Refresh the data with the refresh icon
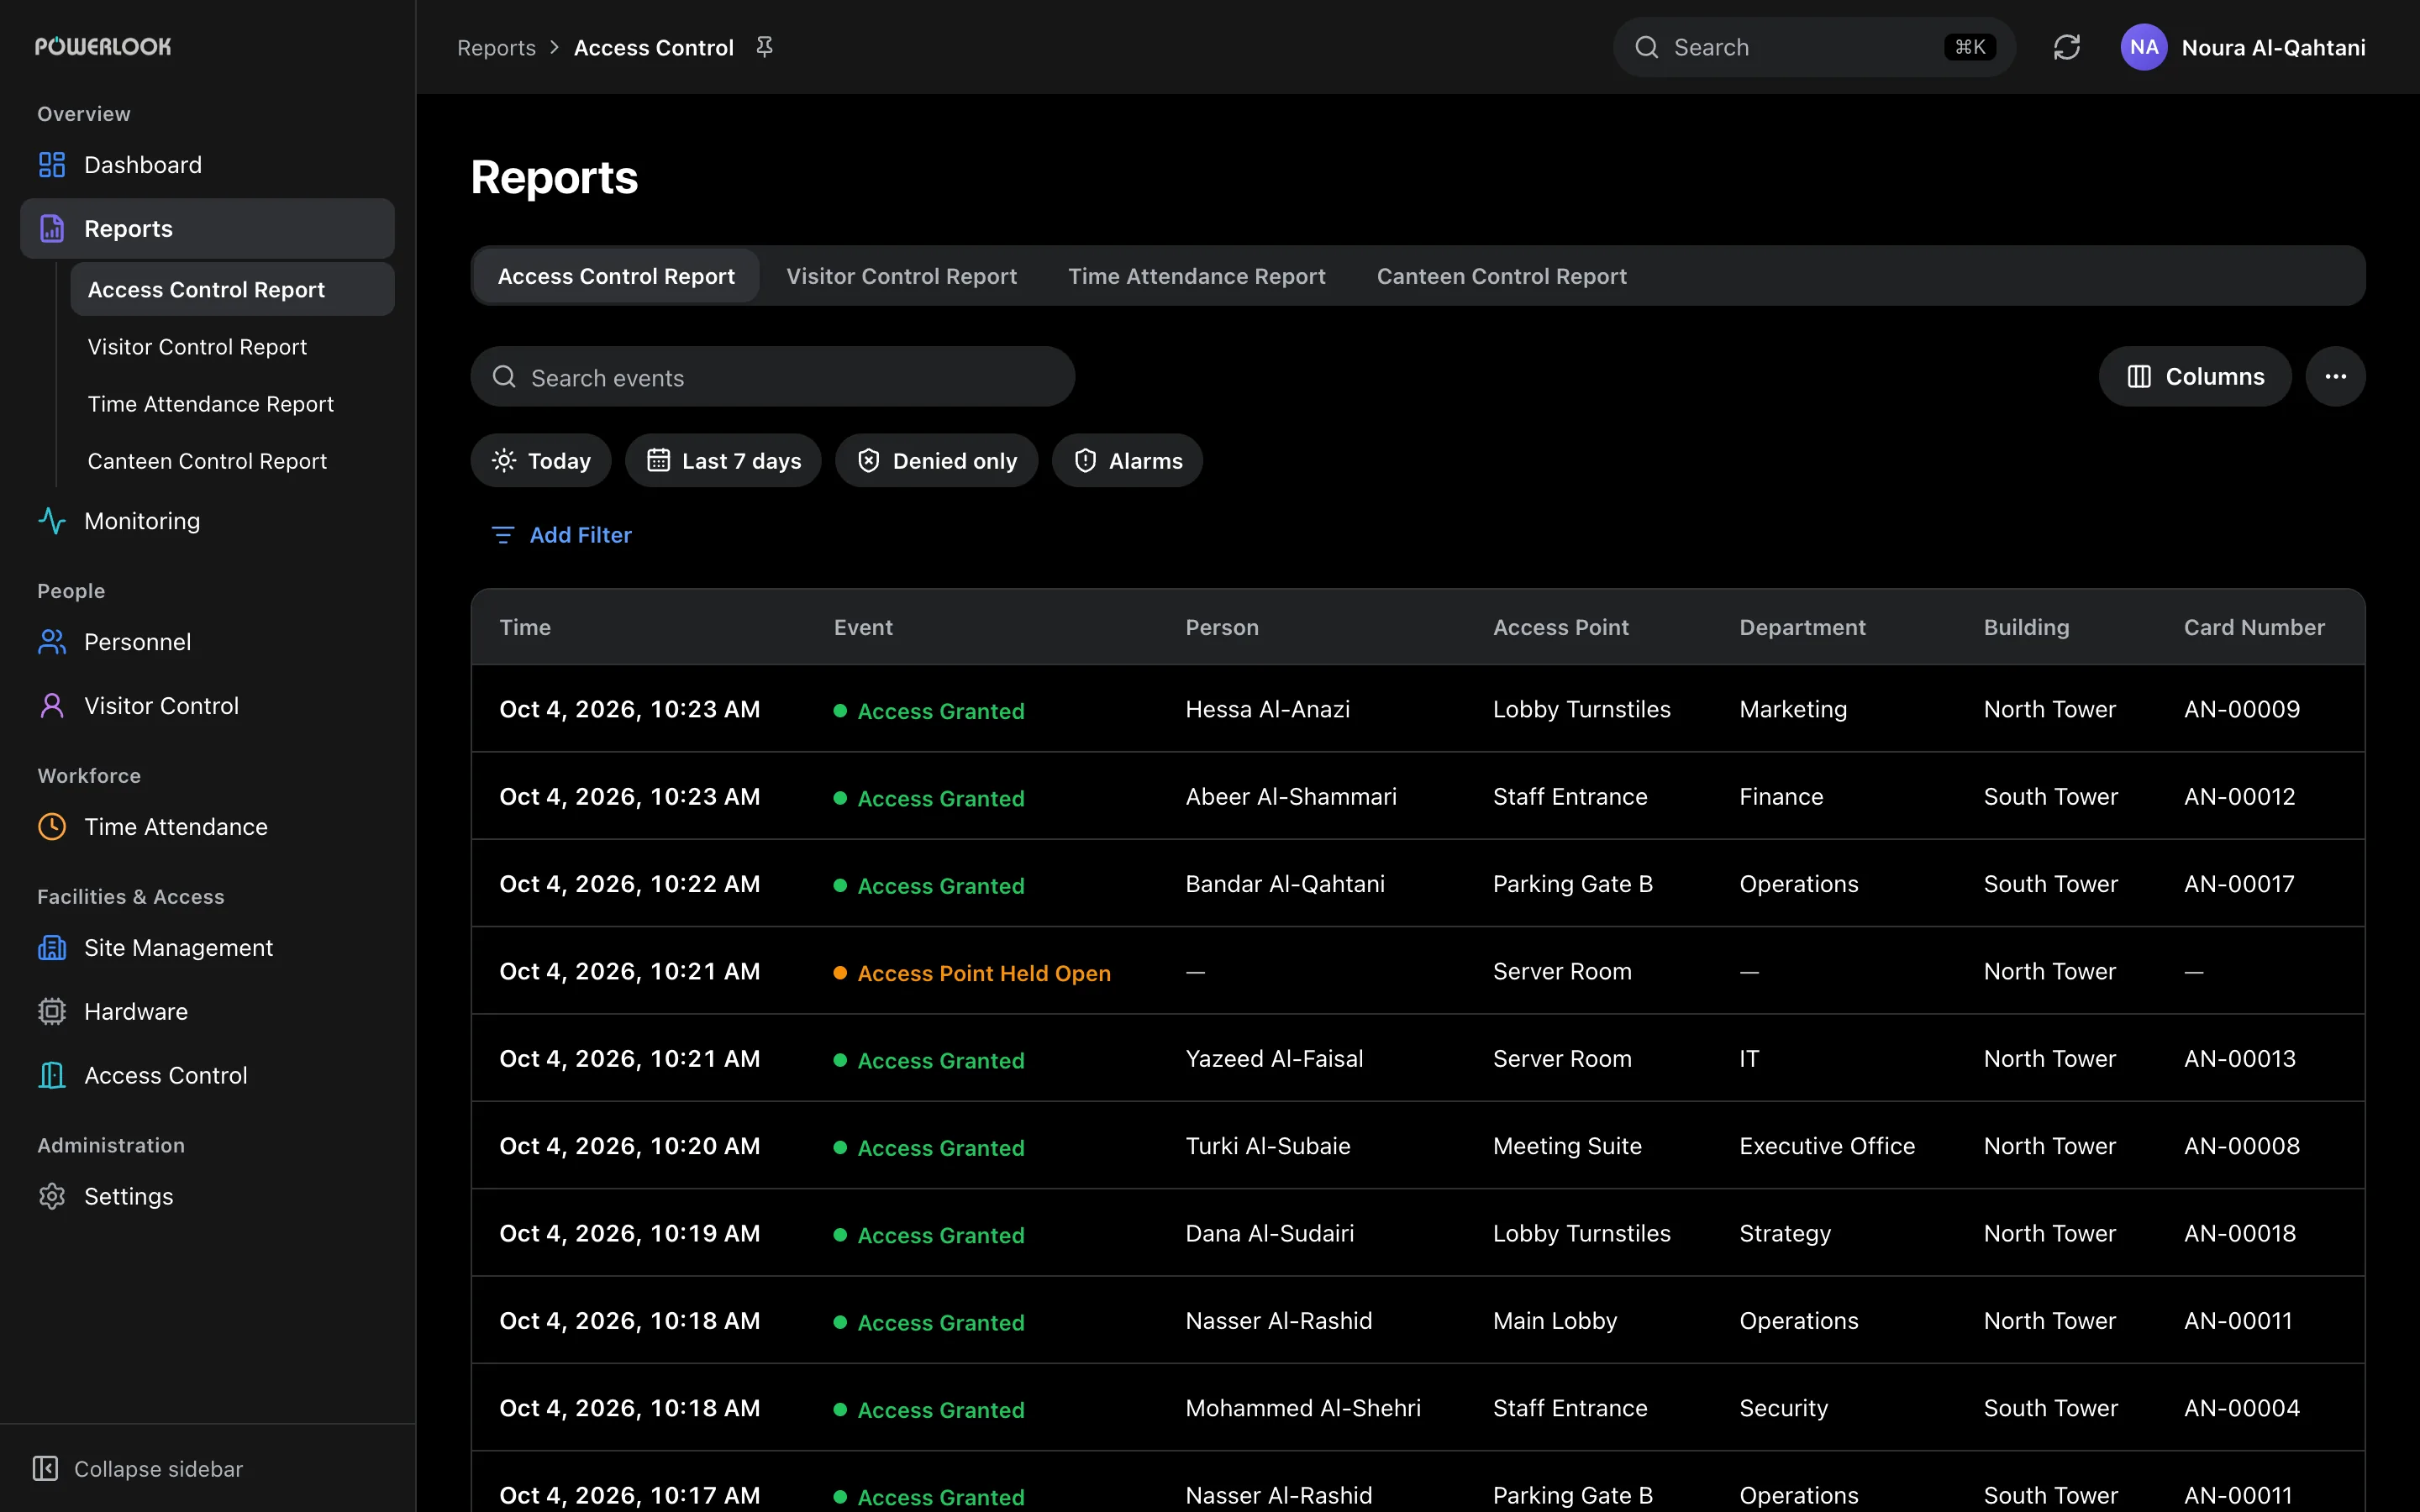Screen dimensions: 2420x1512 click(2067, 47)
